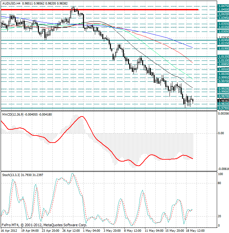The height and width of the screenshot is (233, 229).
Task: Click the 1.0355 price level label
Action: point(223,24)
